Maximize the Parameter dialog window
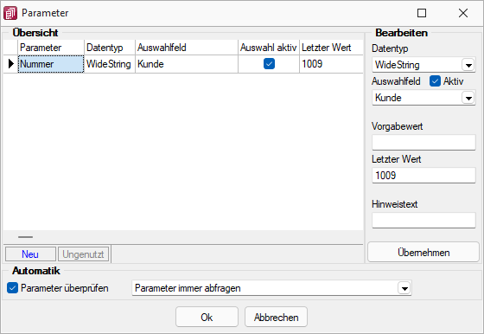 tap(422, 13)
